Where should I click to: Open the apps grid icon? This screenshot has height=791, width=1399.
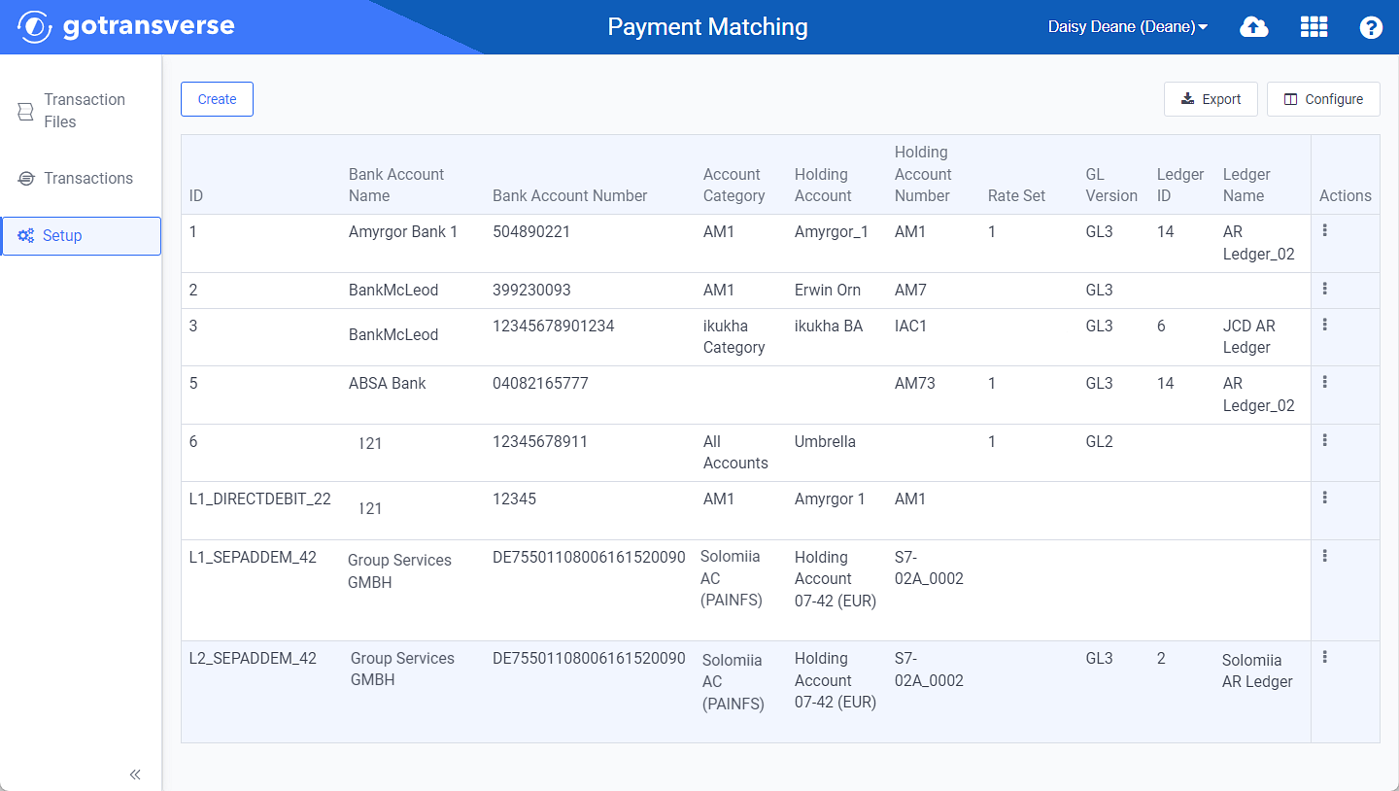(1314, 27)
